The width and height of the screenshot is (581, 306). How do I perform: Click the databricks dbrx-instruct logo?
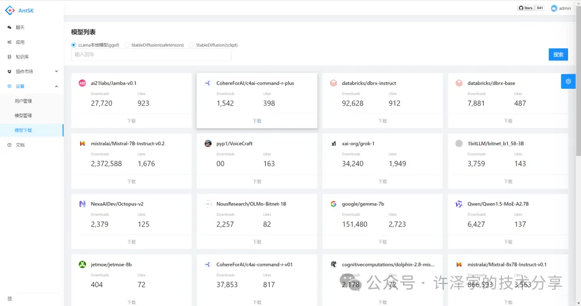tap(334, 83)
